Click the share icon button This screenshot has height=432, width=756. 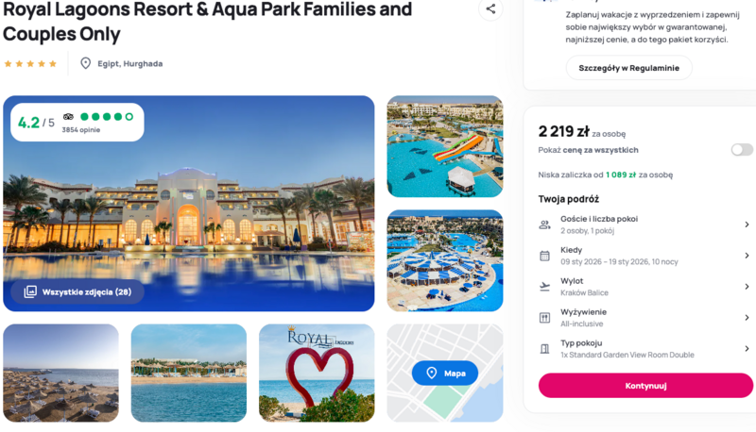point(490,10)
